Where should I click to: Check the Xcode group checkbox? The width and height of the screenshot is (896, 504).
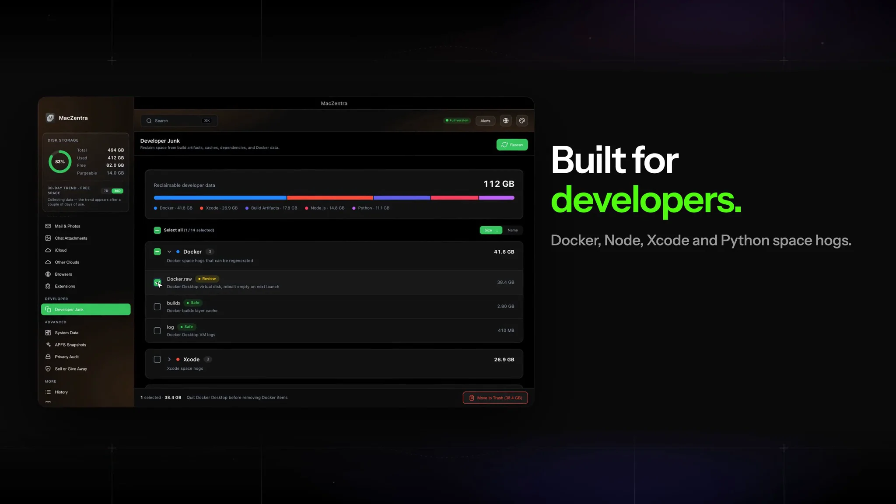pos(157,359)
